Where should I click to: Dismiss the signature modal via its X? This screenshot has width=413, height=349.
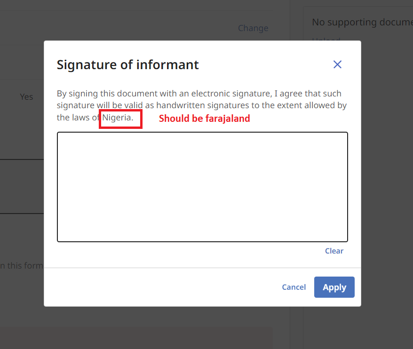coord(337,64)
